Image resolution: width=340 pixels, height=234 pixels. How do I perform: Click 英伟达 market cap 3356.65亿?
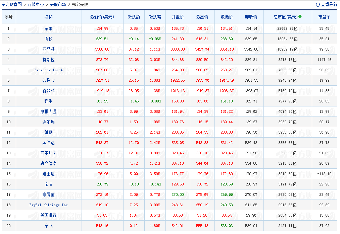287,143
